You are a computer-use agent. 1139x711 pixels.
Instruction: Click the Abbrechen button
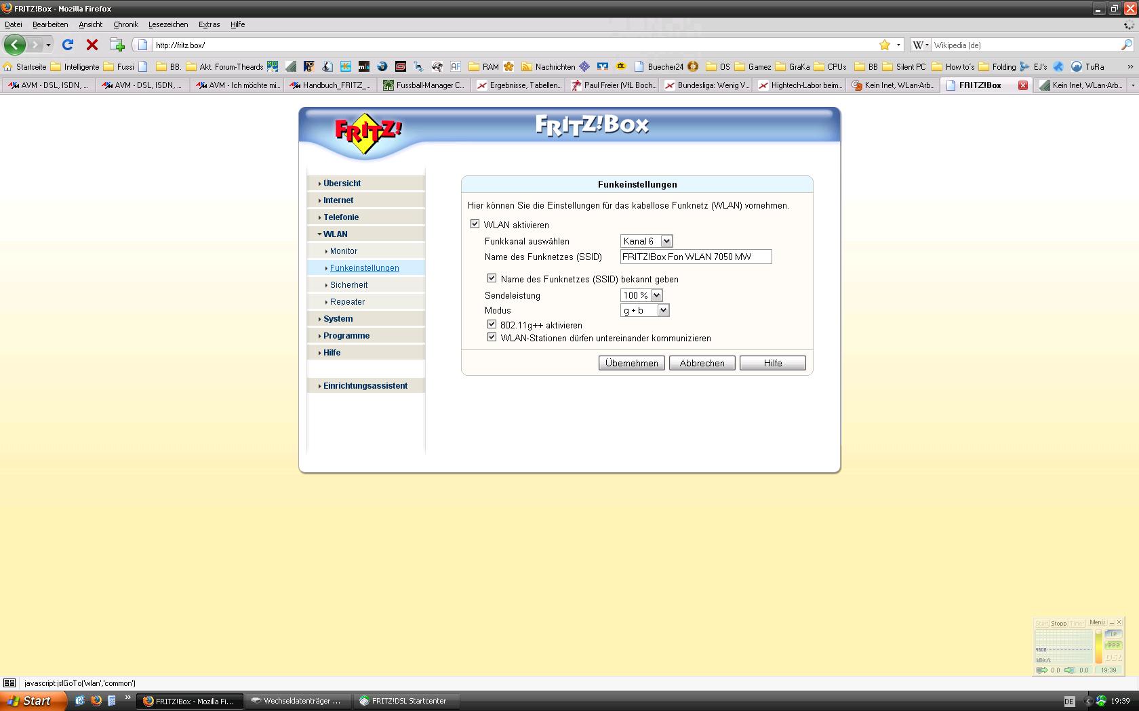(702, 363)
